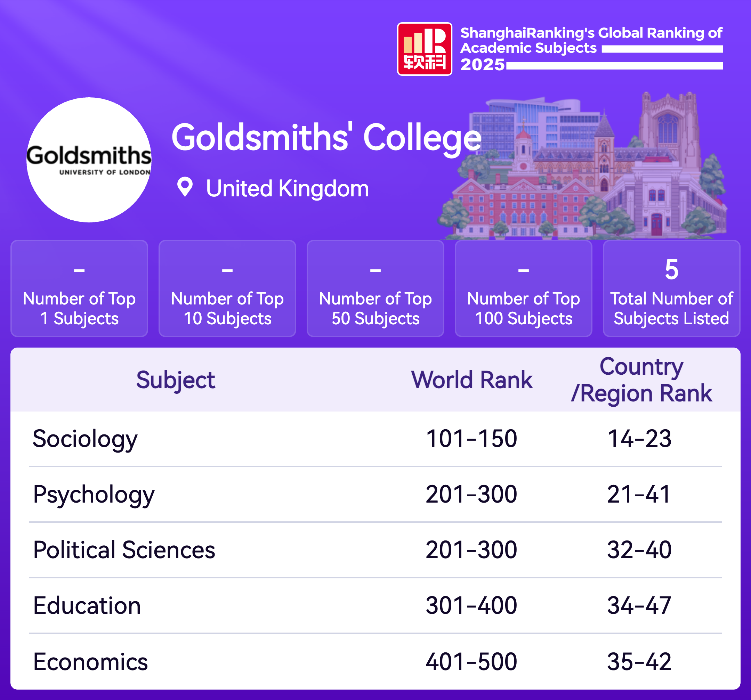Select the Number of Top 50 Subjects card

(x=375, y=288)
